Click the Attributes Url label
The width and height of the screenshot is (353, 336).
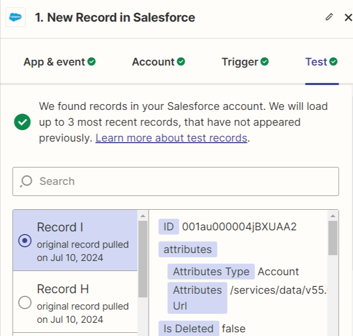(197, 298)
